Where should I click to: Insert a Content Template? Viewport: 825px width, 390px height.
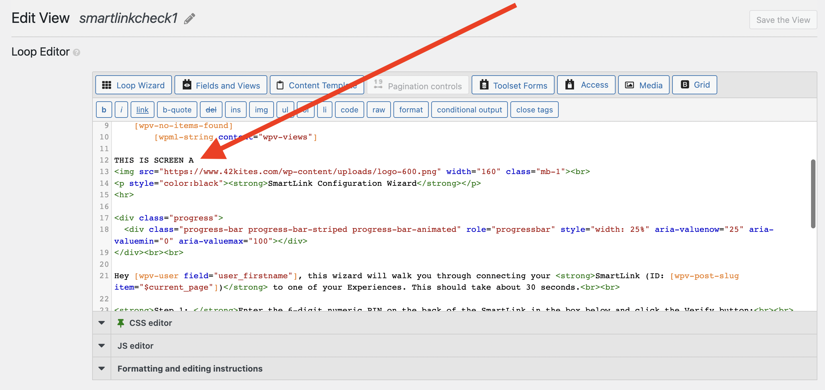[317, 85]
